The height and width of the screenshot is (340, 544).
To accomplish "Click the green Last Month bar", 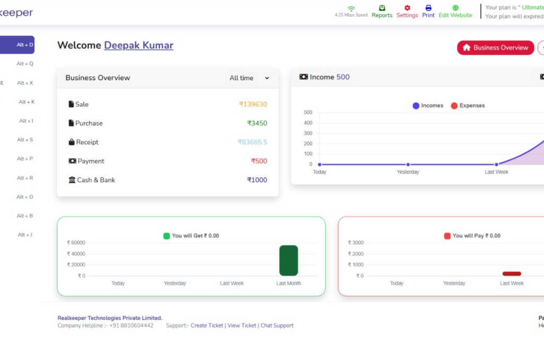I will coord(288,260).
